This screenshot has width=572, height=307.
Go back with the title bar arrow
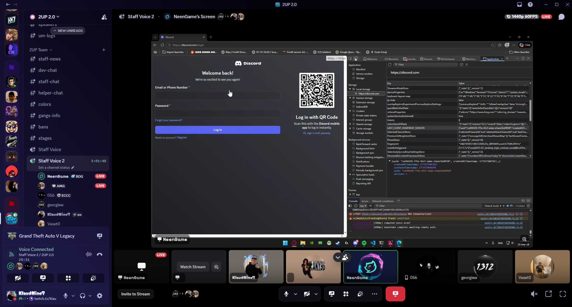[8, 4]
